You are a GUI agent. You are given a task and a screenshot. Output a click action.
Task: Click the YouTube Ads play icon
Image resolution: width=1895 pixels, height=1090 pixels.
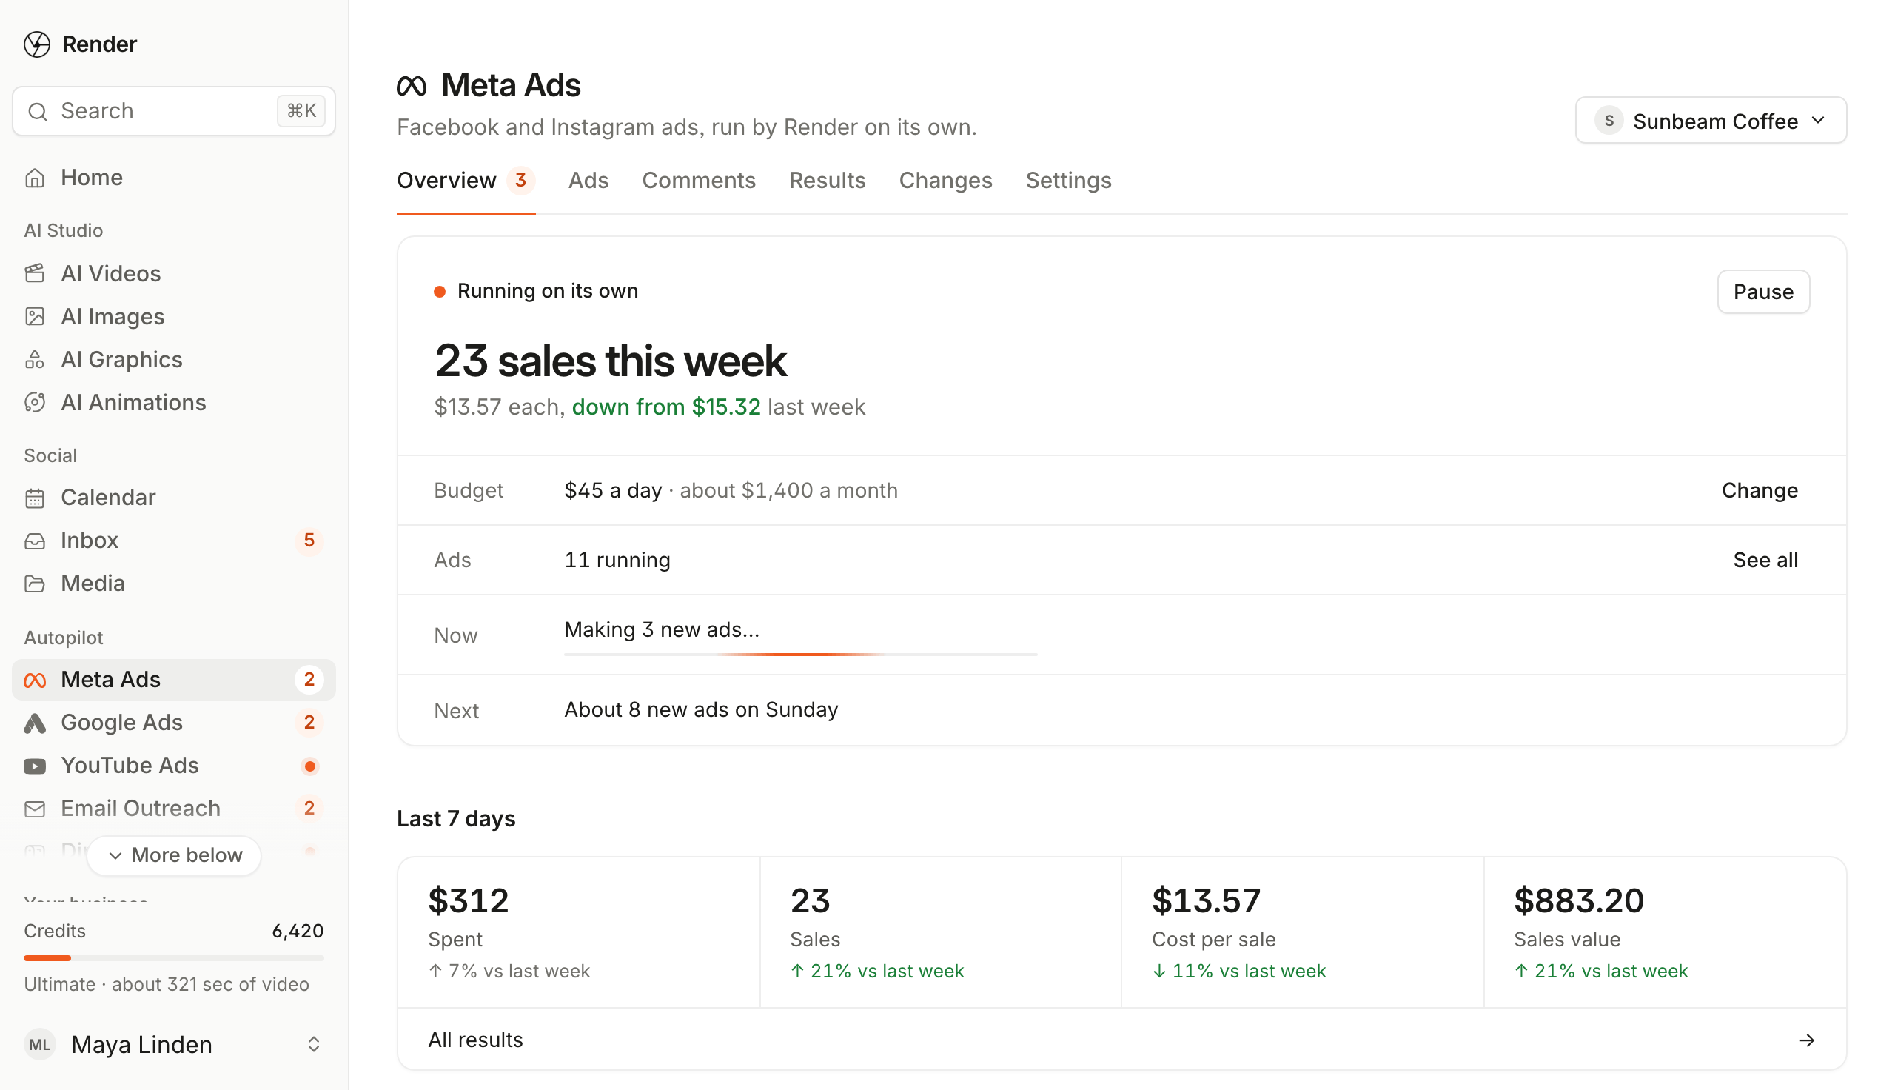[x=34, y=766]
